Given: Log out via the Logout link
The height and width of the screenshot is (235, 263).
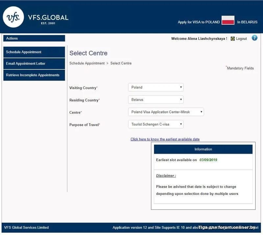Looking at the screenshot, I should [241, 38].
